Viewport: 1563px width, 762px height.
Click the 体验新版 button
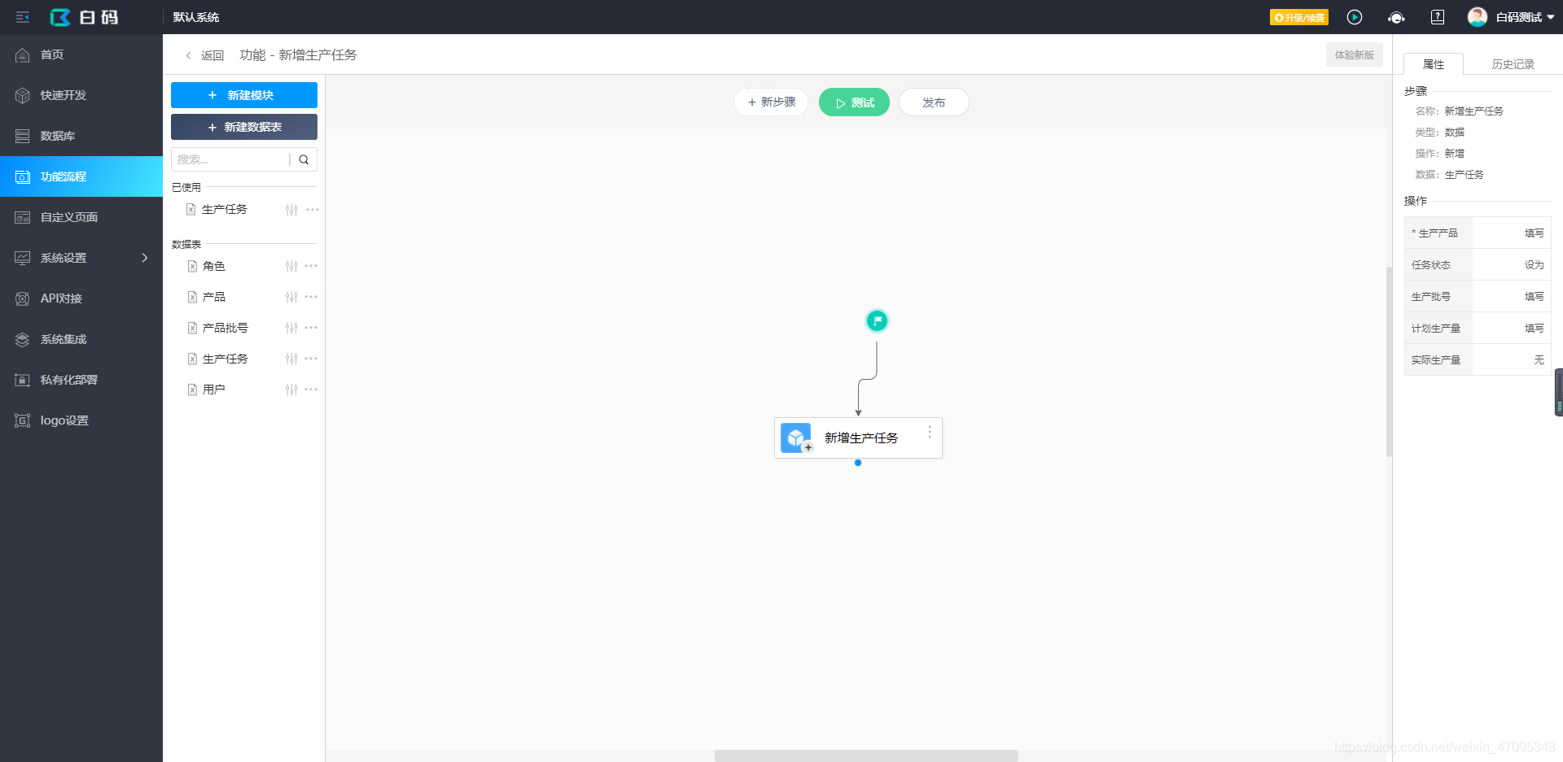coord(1355,54)
